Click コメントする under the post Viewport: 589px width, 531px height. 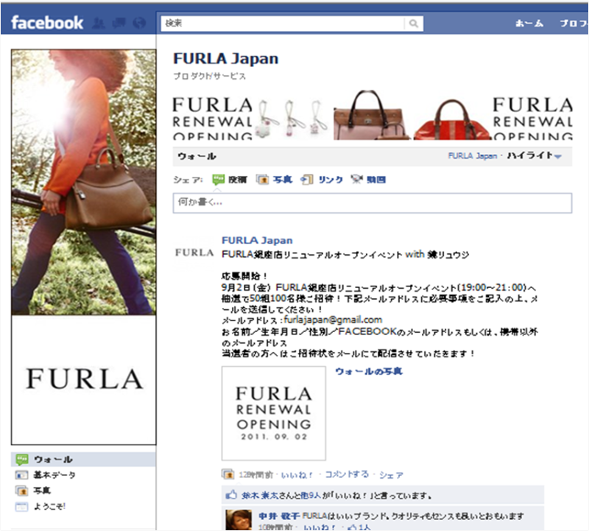click(x=346, y=474)
